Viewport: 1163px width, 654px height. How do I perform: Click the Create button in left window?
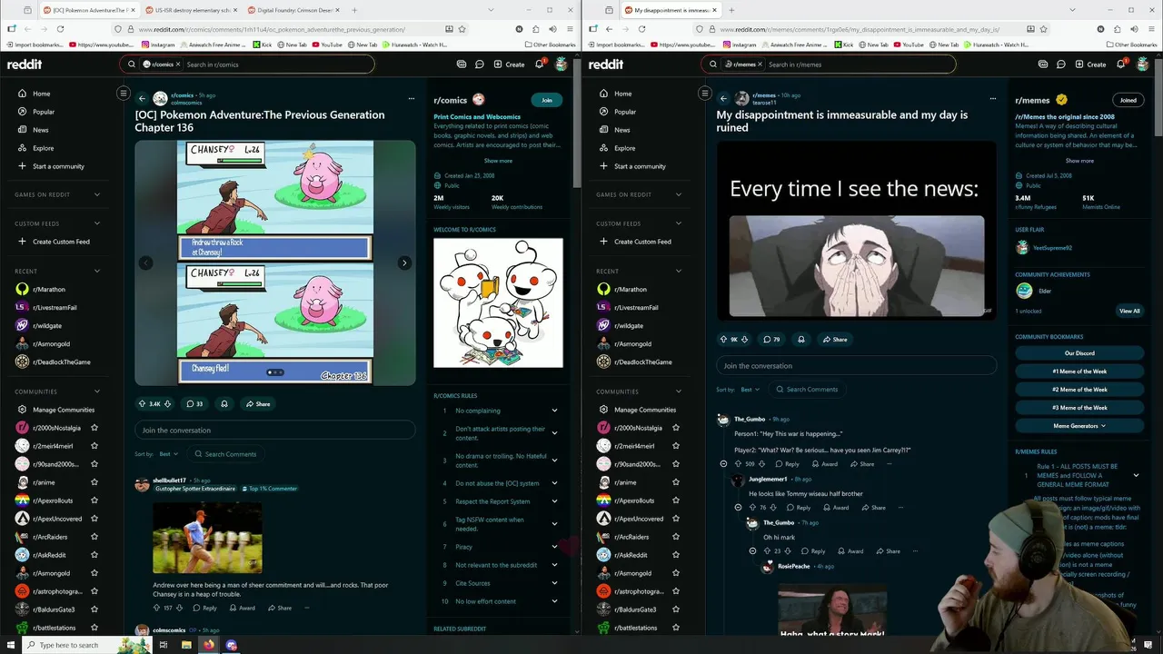(509, 64)
